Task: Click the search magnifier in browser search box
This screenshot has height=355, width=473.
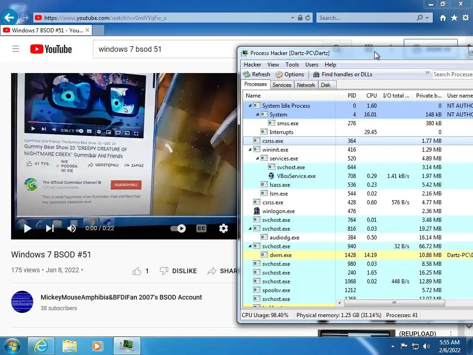Action: pyautogui.click(x=419, y=18)
